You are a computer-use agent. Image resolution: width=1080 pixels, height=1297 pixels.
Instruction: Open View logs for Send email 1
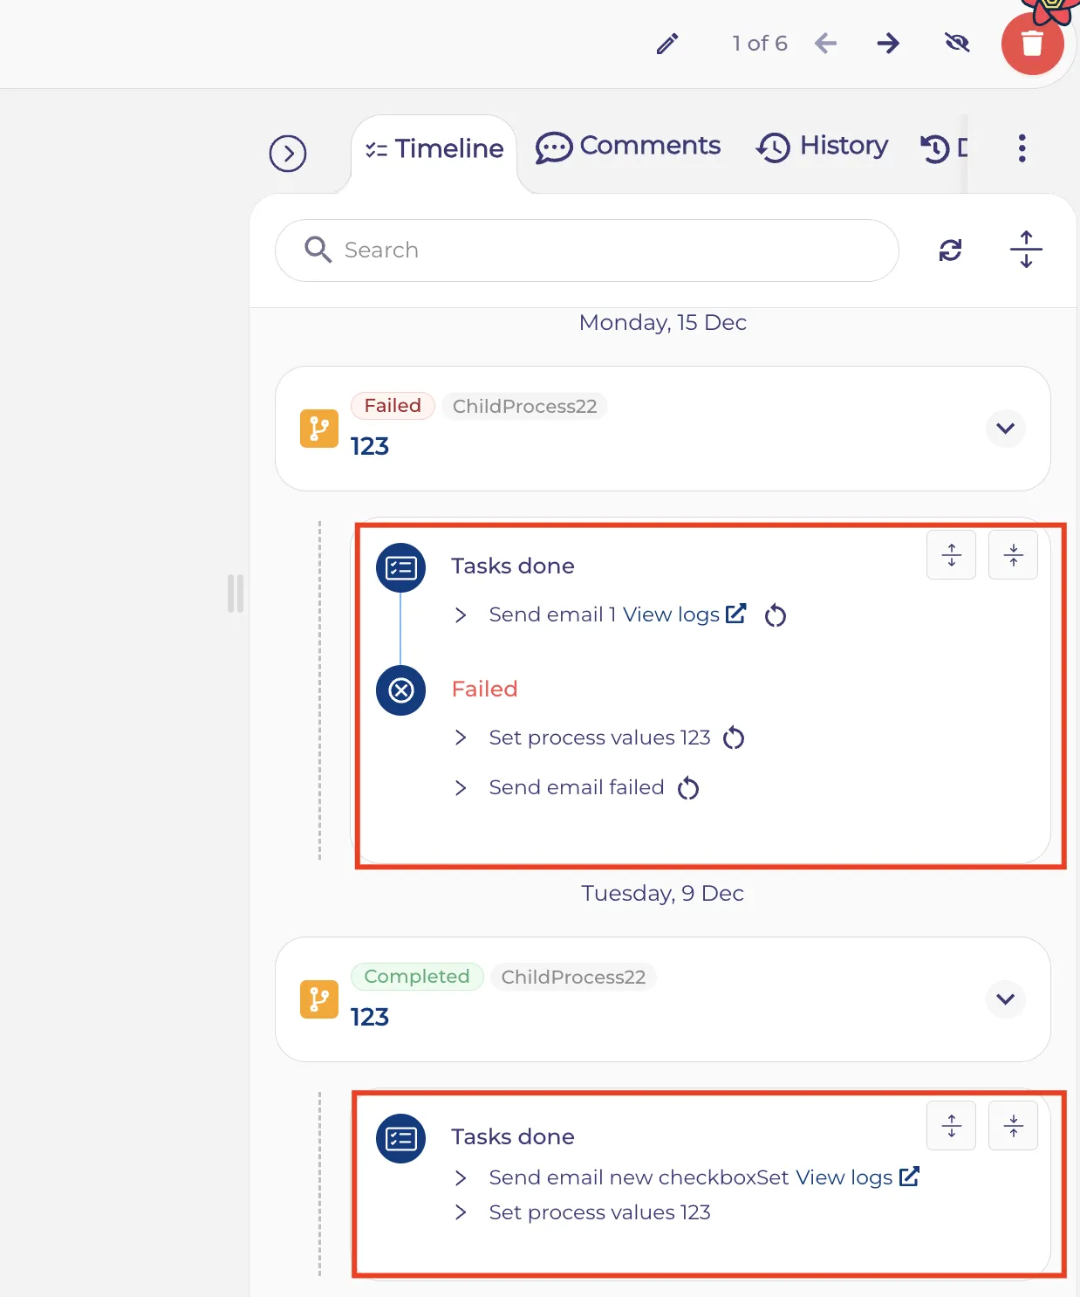tap(684, 614)
